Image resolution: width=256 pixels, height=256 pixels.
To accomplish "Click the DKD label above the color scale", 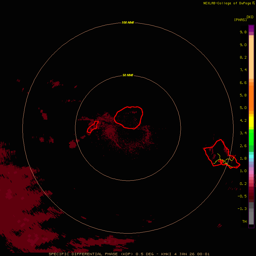I will pyautogui.click(x=250, y=17).
